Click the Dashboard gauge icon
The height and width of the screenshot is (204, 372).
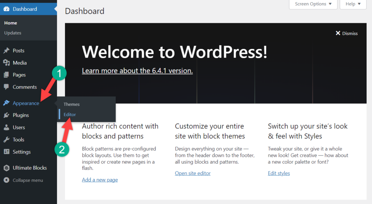tap(7, 9)
